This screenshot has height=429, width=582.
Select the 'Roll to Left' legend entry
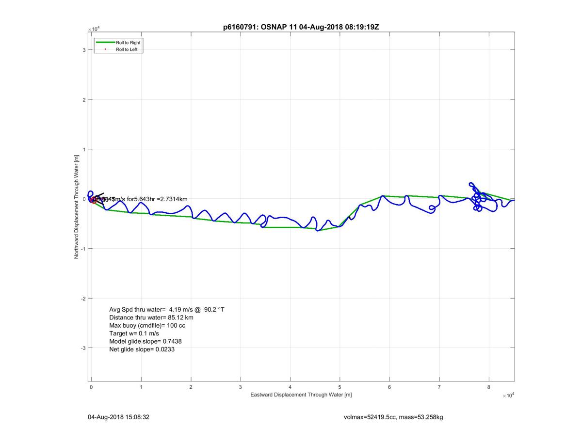point(127,49)
